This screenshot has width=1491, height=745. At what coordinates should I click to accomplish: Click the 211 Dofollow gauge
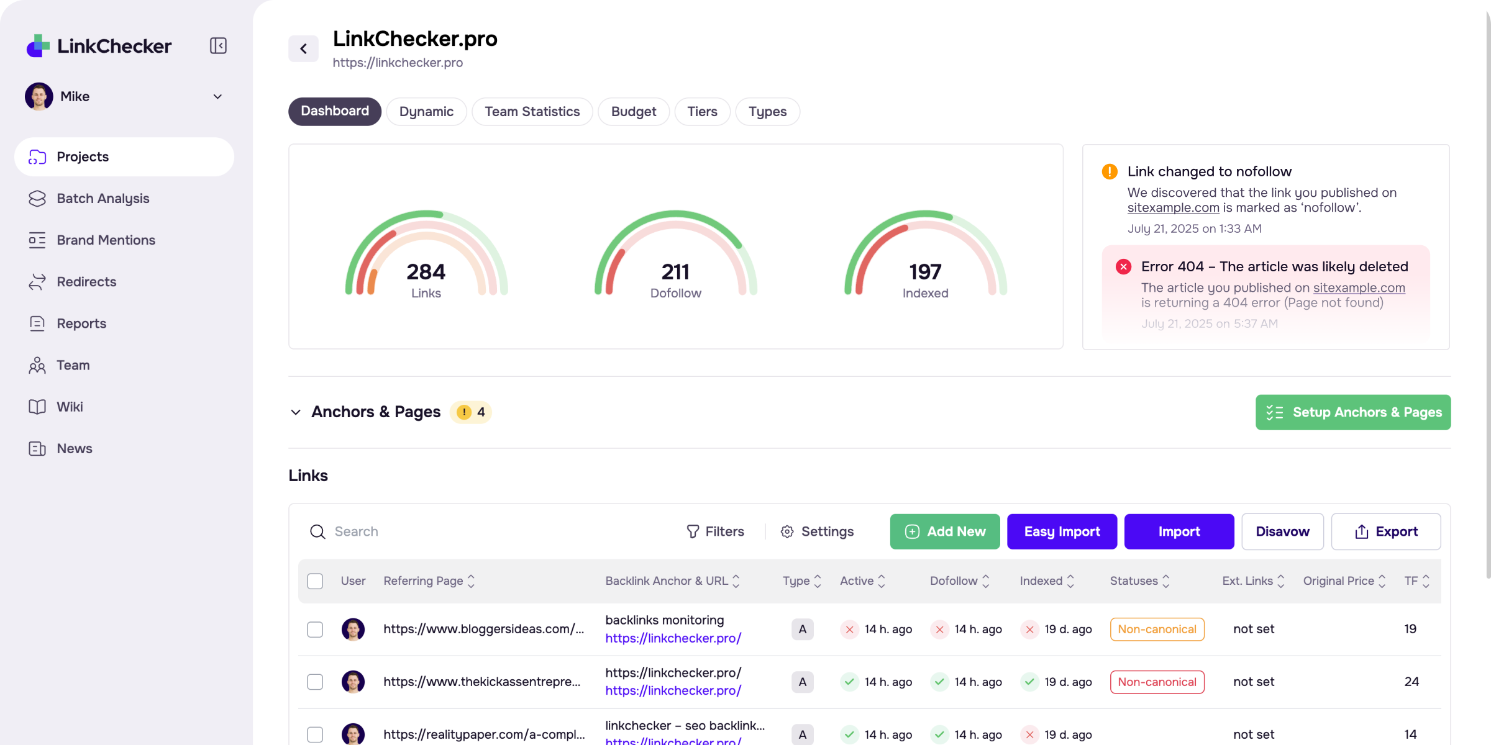point(676,255)
